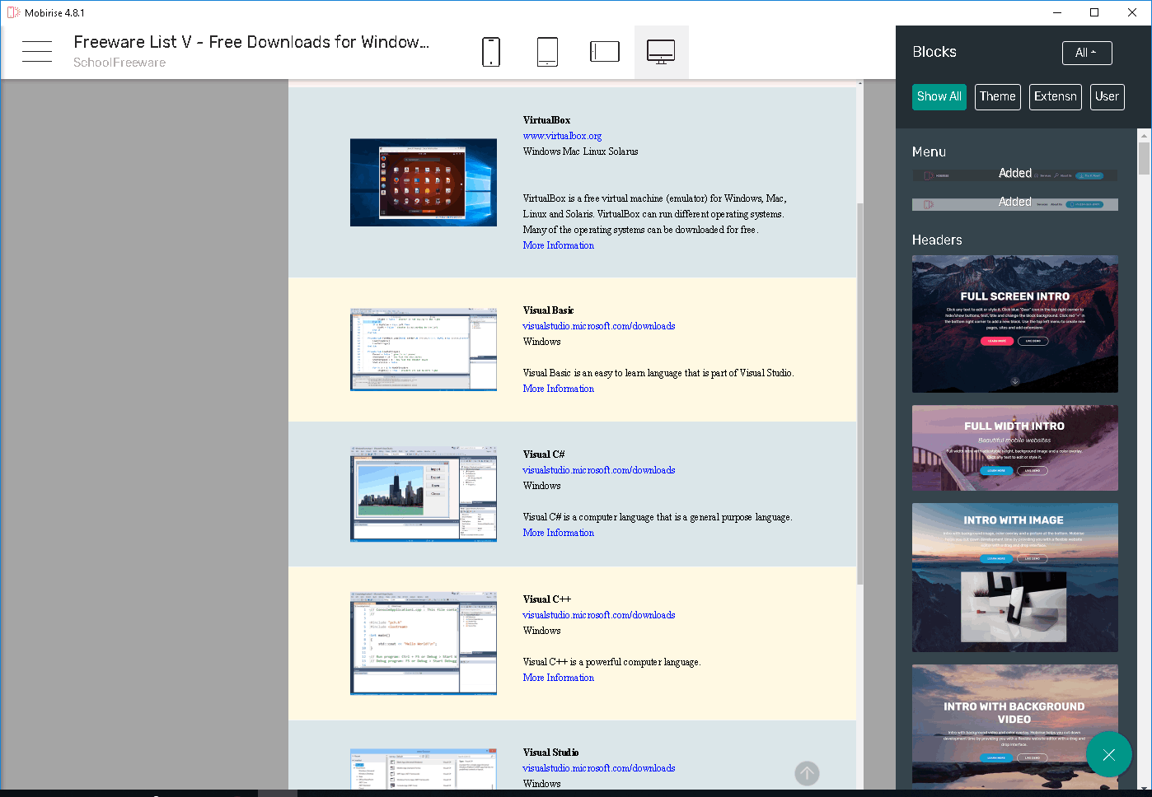Open More Information under Visual C#

click(x=558, y=533)
